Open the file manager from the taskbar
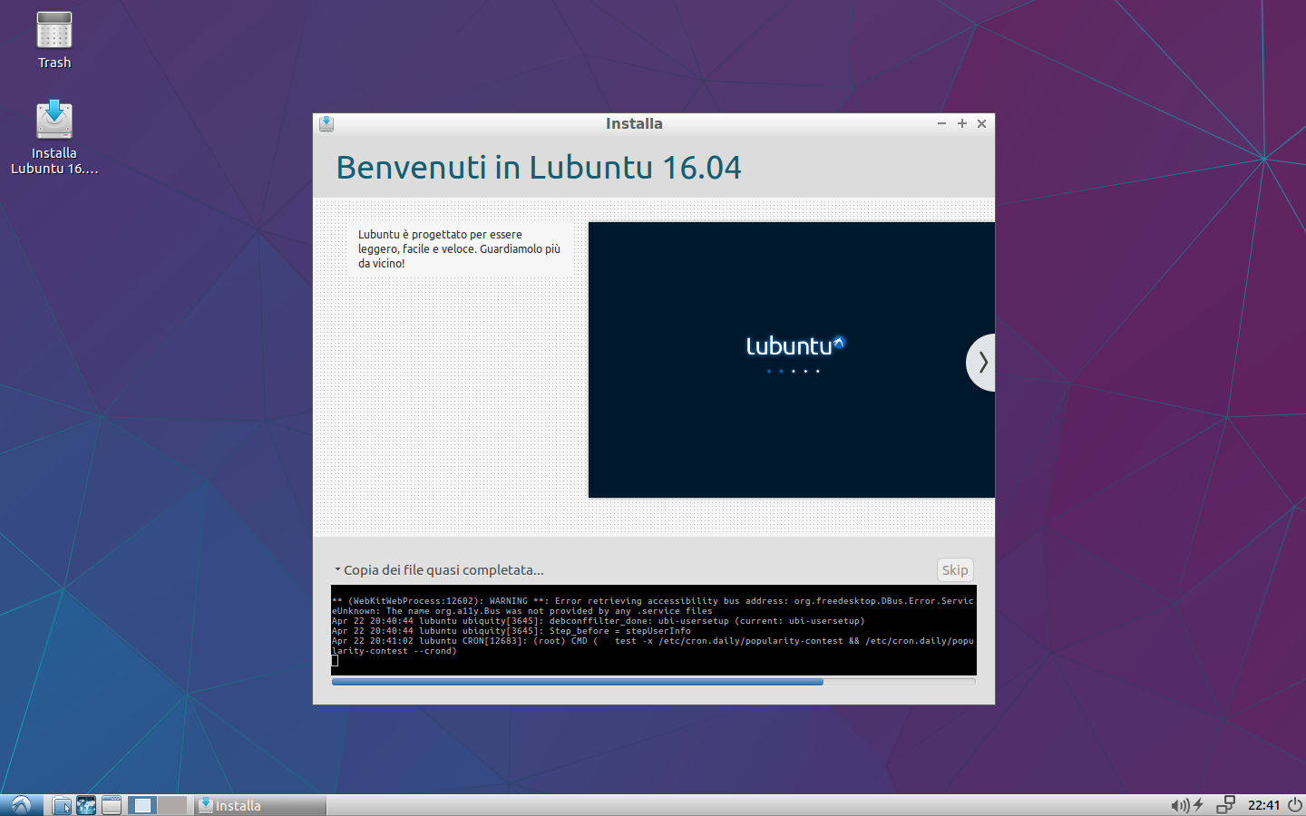 [x=61, y=805]
